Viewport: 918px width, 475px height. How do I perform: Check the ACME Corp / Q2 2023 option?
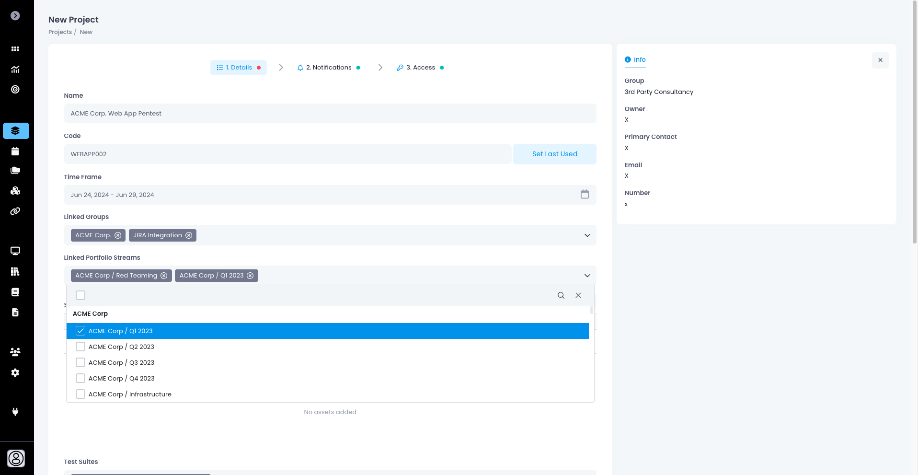click(80, 347)
